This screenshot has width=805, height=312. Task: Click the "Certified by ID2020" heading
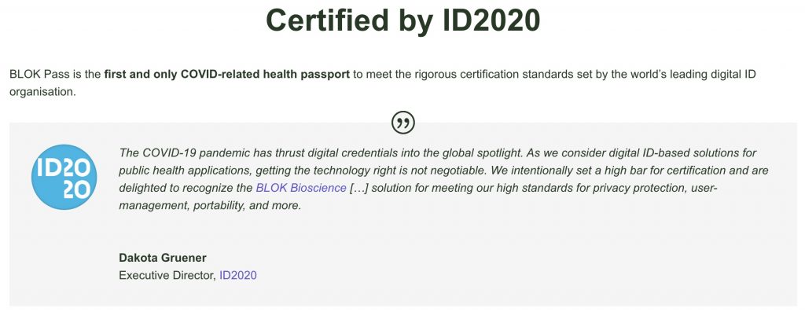pyautogui.click(x=403, y=20)
